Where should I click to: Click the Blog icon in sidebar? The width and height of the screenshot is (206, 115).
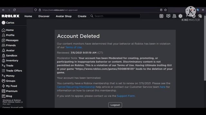click(x=4, y=96)
